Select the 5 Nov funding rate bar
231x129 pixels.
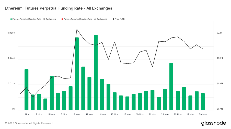pos(52,93)
